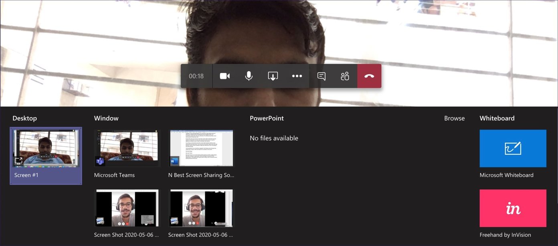Click the call duration timer
Screen dimensions: 558x246
click(196, 76)
